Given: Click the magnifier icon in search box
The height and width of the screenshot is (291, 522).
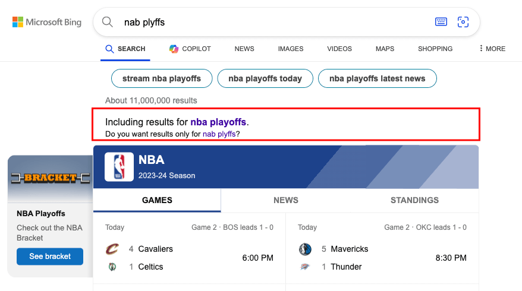Looking at the screenshot, I should (107, 22).
